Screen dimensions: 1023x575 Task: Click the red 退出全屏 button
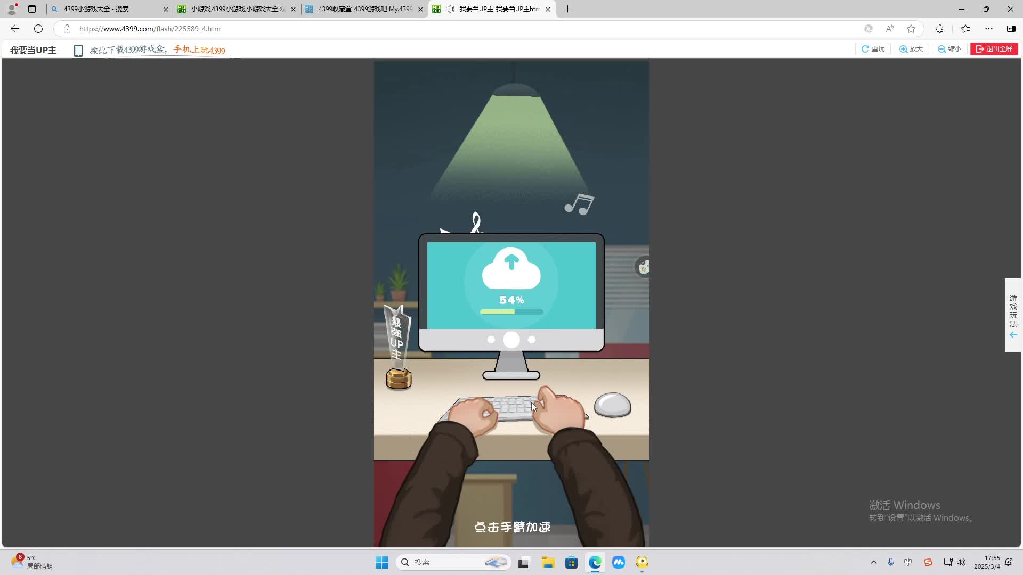click(994, 48)
